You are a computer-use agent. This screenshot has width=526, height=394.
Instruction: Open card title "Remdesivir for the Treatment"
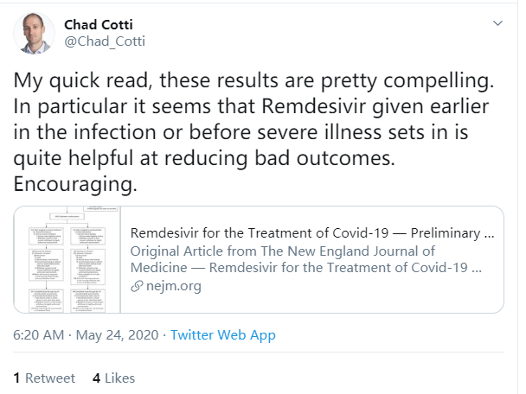311,233
